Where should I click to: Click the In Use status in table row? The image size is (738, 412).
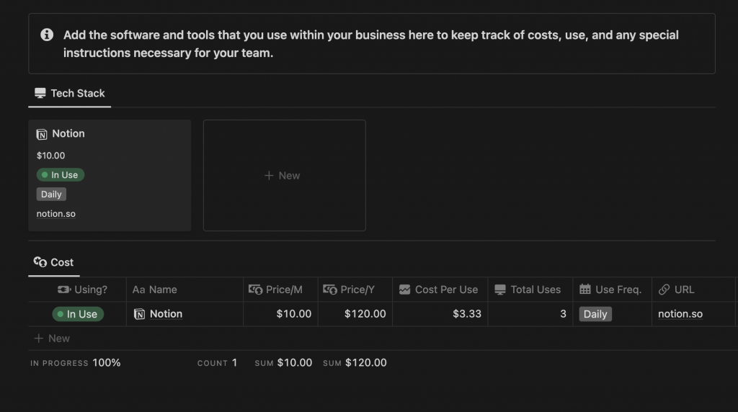click(78, 314)
